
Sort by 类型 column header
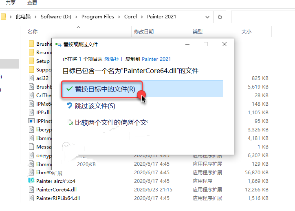(197, 32)
